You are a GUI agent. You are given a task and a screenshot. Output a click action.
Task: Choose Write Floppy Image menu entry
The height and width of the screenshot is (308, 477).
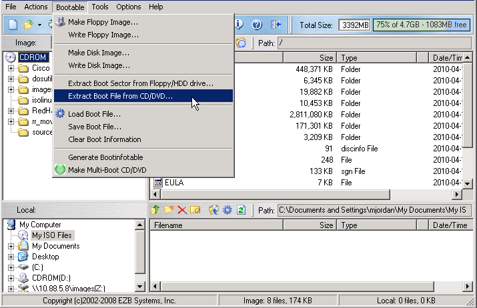pos(143,35)
